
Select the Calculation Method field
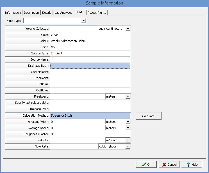pyautogui.click(x=90, y=116)
